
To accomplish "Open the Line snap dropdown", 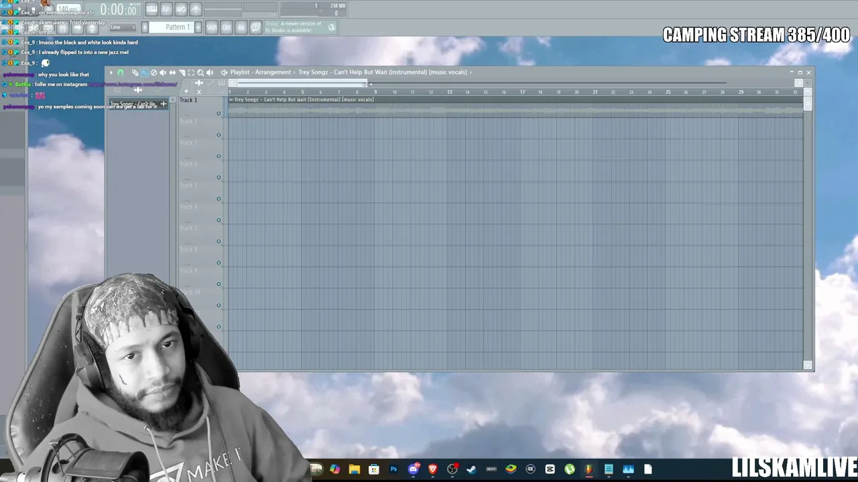I will [x=122, y=27].
